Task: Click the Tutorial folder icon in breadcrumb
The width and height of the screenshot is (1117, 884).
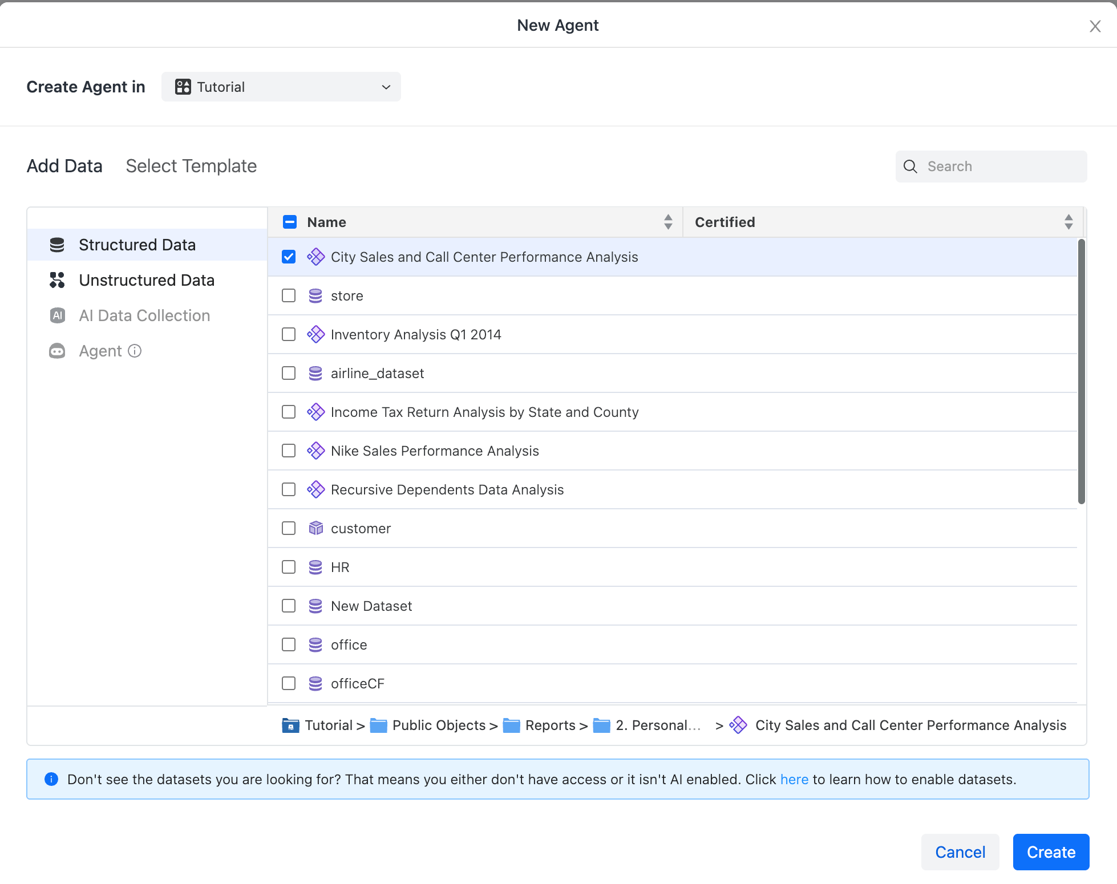Action: click(290, 725)
